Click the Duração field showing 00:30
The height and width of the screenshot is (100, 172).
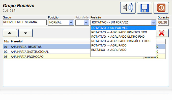pos(163,22)
